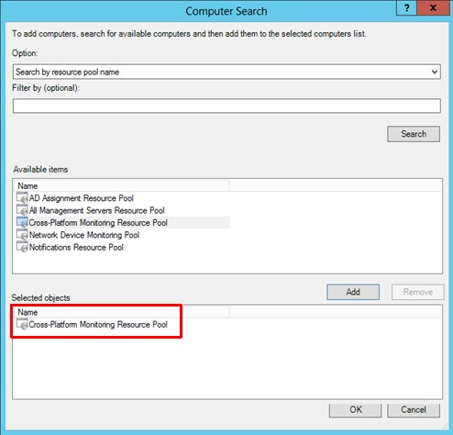
Task: Run the Search button
Action: (x=414, y=134)
